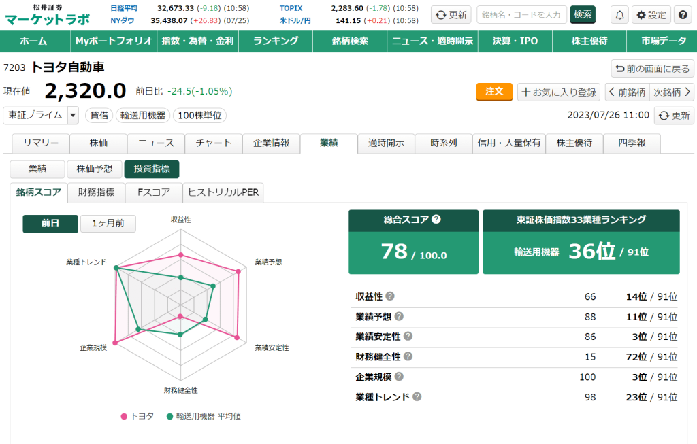This screenshot has width=697, height=444.
Task: Switch to 株価 tab
Action: point(99,143)
